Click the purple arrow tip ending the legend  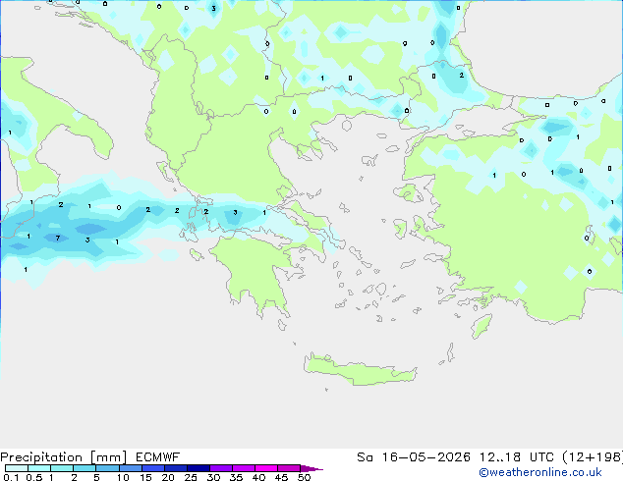[311, 468]
